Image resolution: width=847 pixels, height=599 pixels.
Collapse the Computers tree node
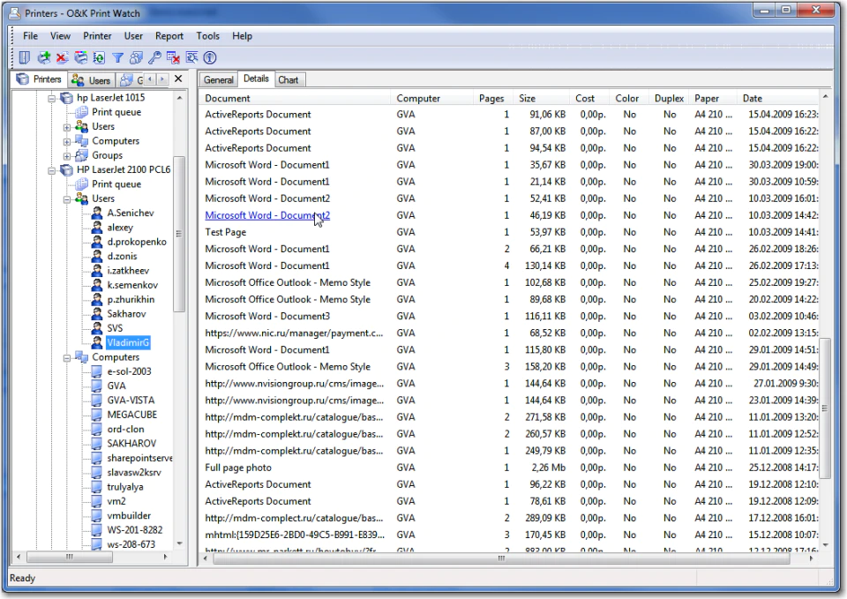click(67, 358)
